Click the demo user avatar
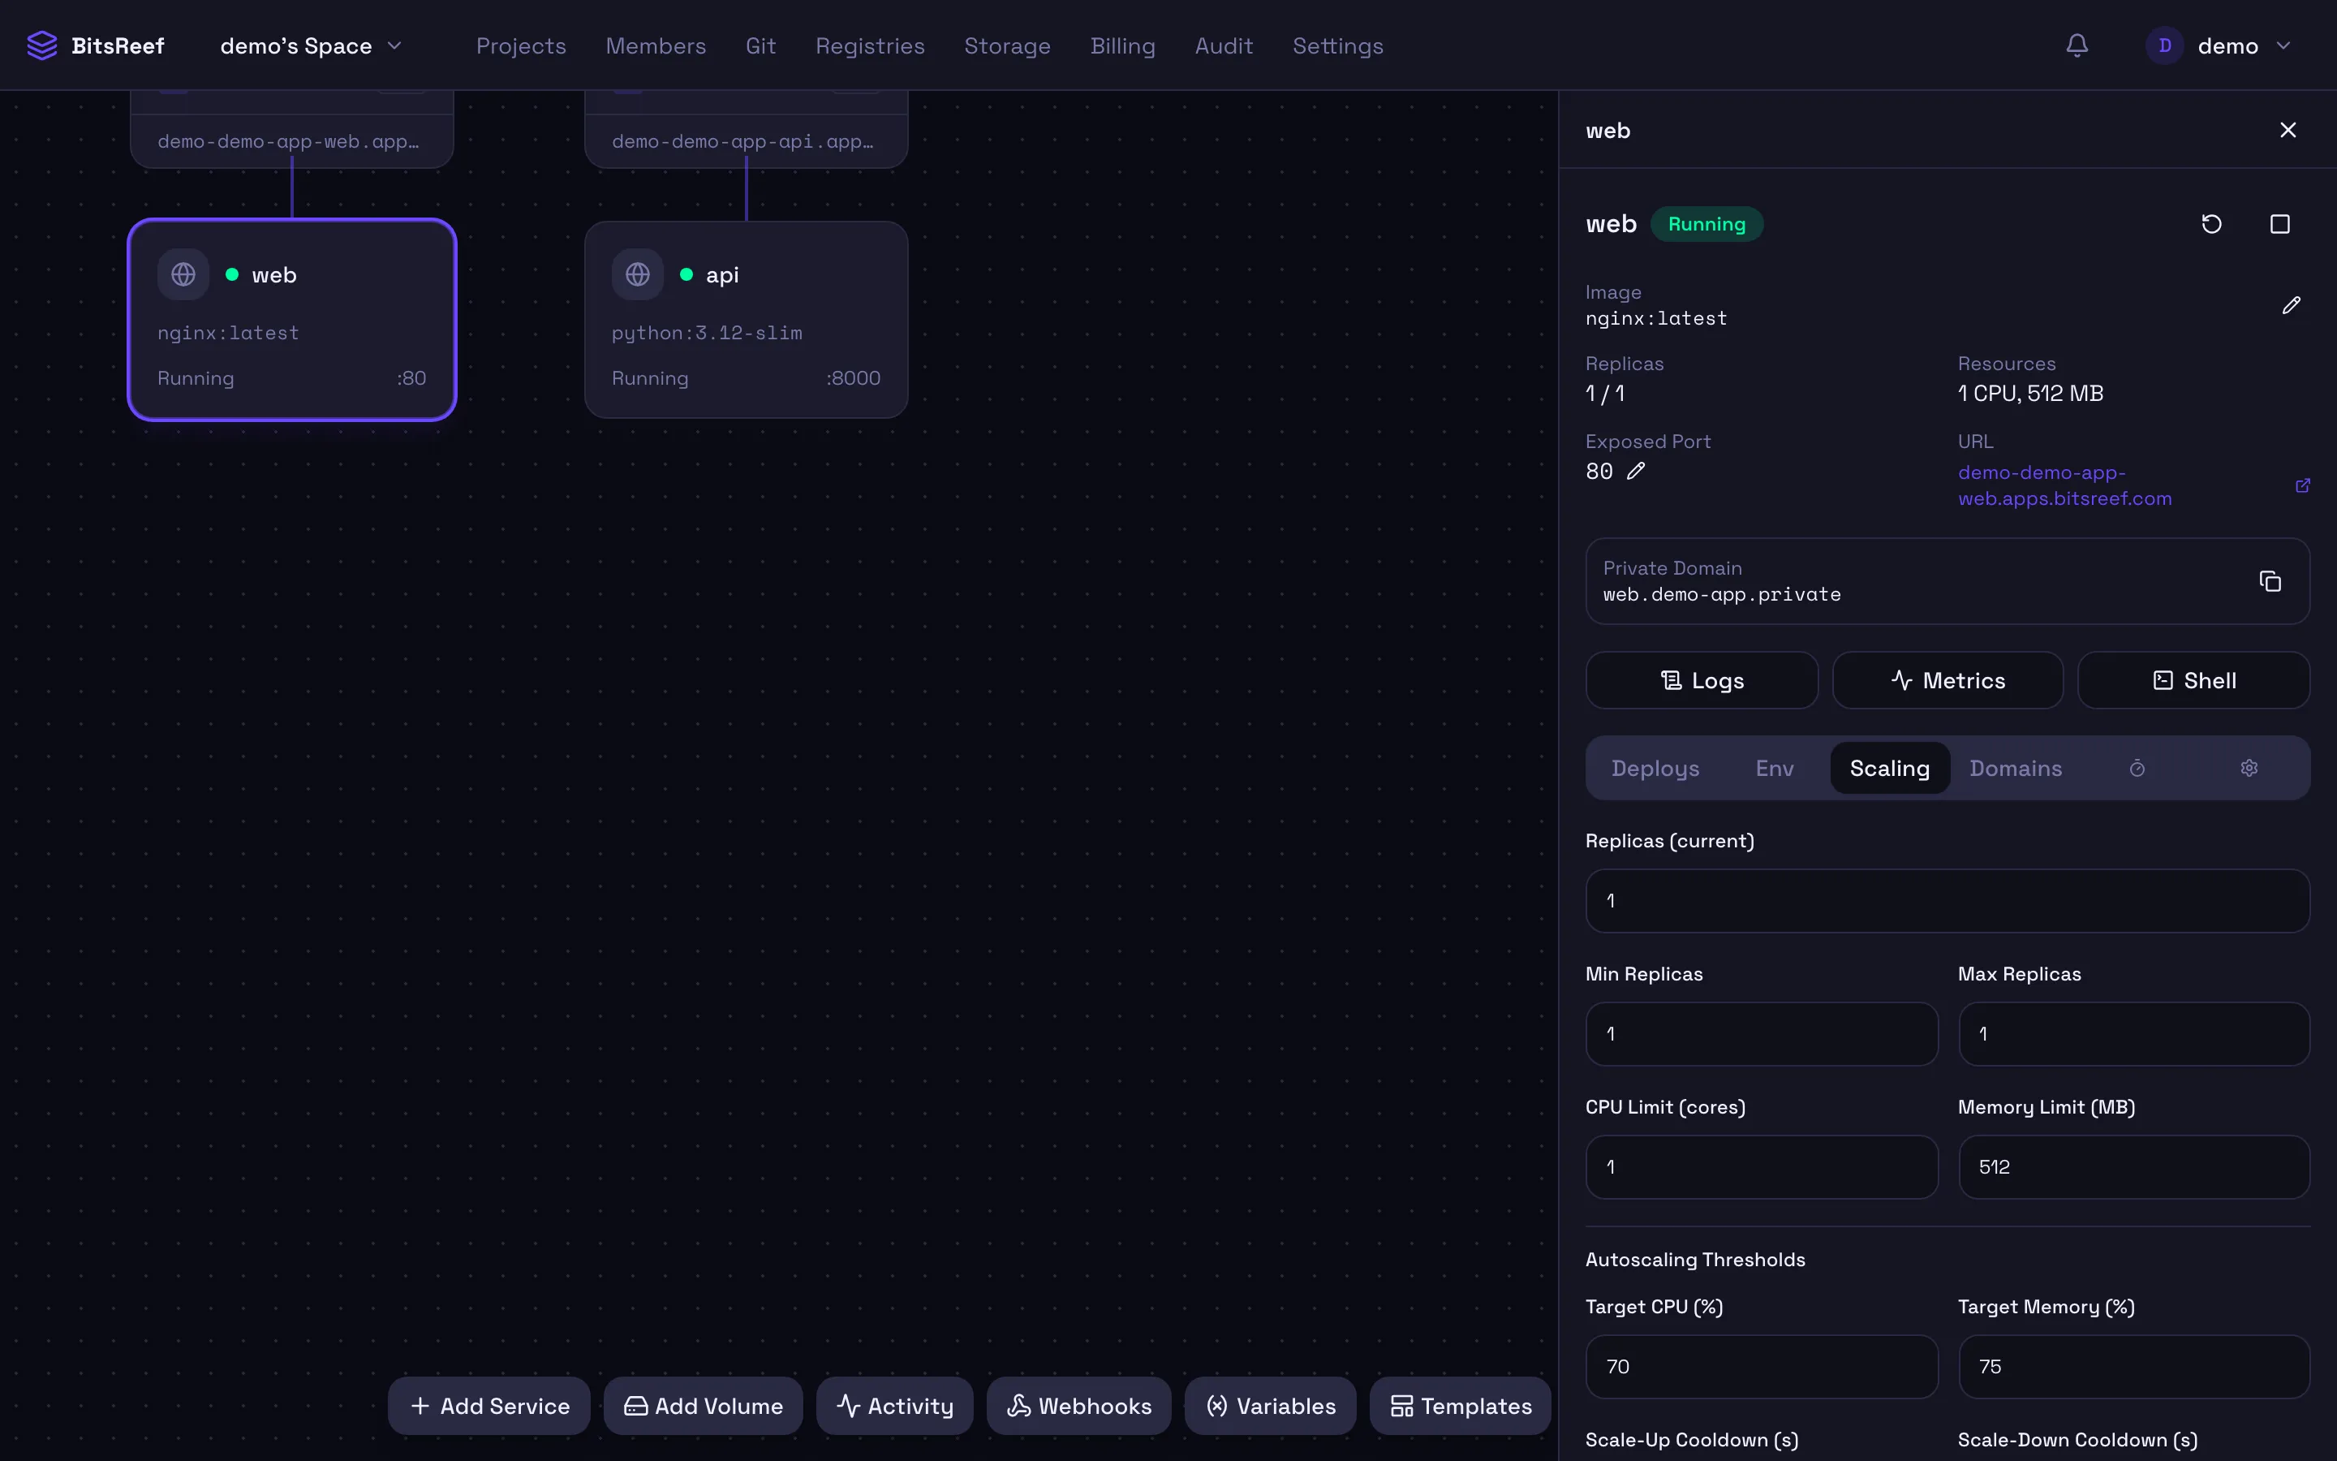The height and width of the screenshot is (1461, 2337). [x=2164, y=45]
